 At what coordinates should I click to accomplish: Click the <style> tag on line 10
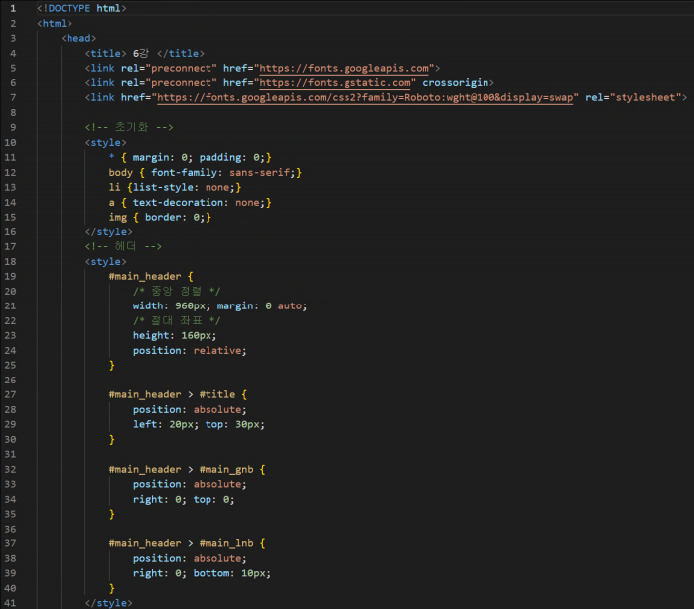pos(106,143)
